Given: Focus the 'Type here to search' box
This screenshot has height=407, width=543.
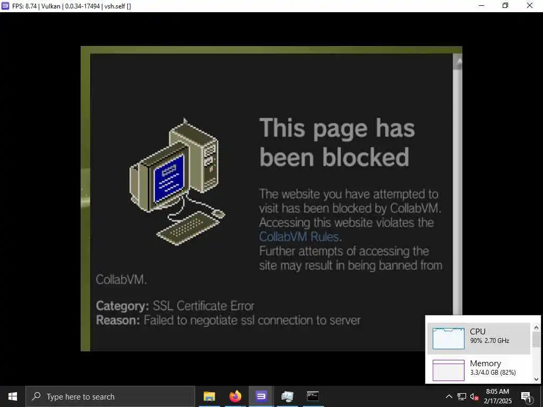Looking at the screenshot, I should tap(110, 396).
